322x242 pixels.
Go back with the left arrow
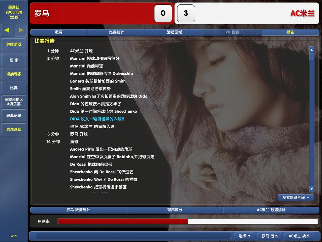[7, 30]
